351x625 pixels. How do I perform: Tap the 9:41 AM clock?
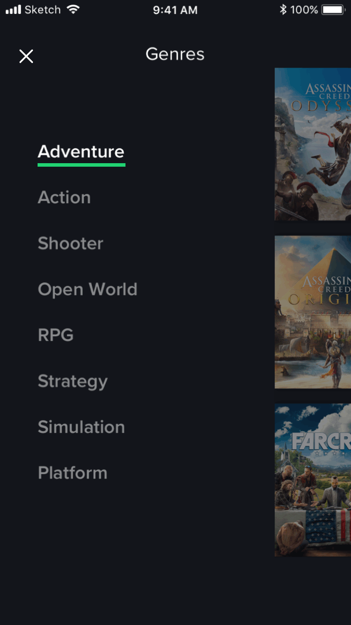pos(175,10)
